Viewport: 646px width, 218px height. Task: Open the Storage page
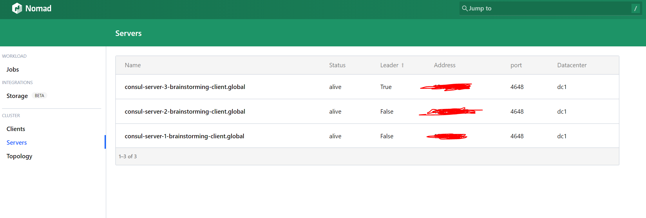17,96
